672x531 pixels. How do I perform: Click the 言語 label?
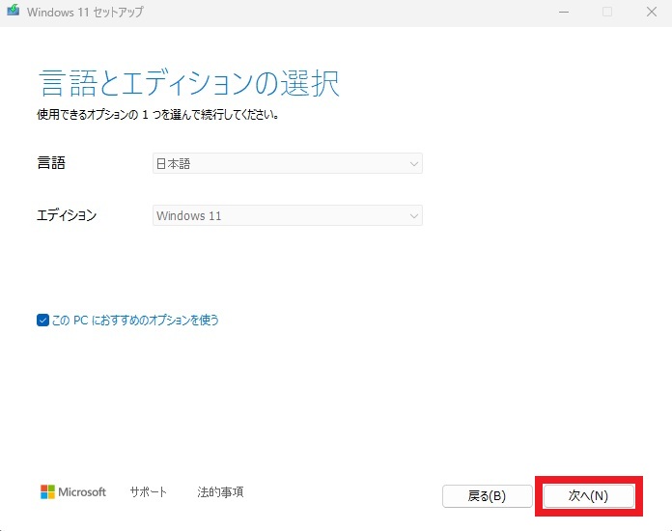(51, 163)
